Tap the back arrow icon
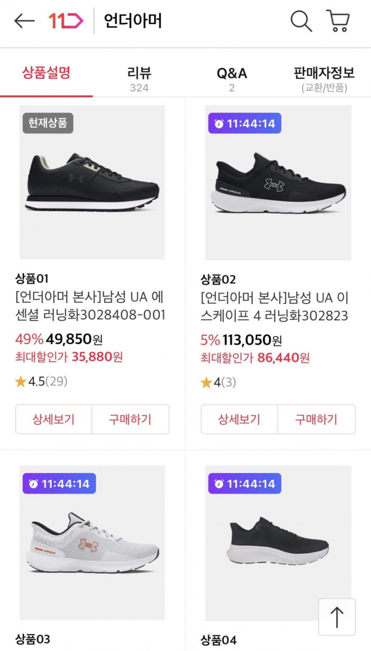 pos(24,21)
